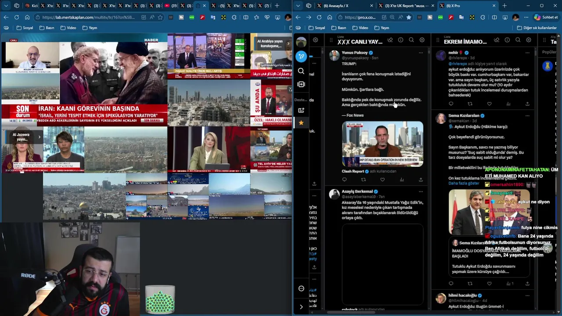
Task: Reply to the nehir post
Action: 451,104
